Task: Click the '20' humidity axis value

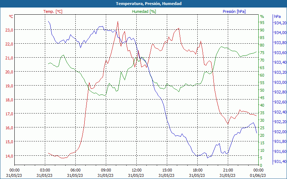Action: 262,135
